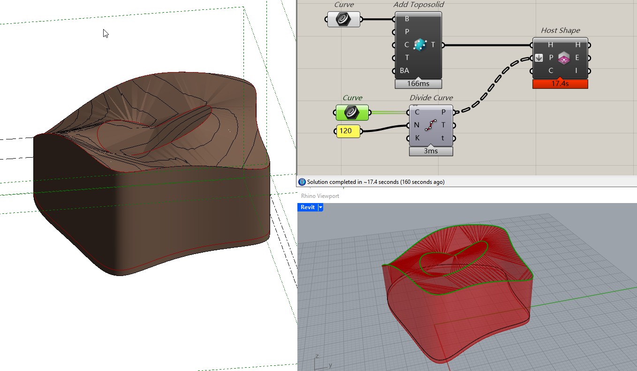Click the Rhino Viewport panel title

point(320,196)
